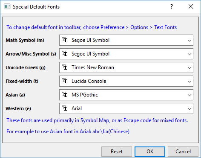Click the Math Symbol (m) label
The width and height of the screenshot is (201, 158).
25,40
